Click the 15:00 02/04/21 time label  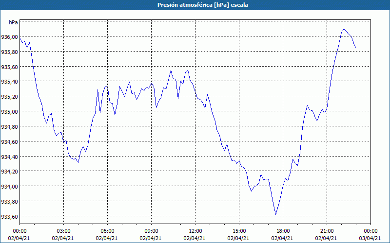point(238,235)
